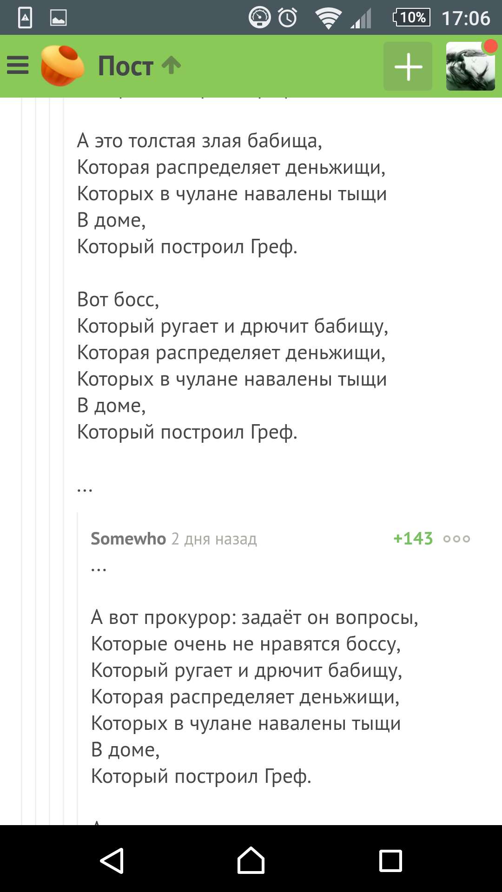Screen dimensions: 502x892
Task: Tap the +143 comment rating
Action: point(413,539)
